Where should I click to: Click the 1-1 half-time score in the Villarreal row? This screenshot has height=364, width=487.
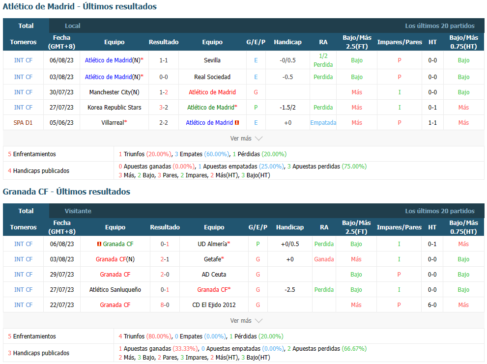coord(432,123)
